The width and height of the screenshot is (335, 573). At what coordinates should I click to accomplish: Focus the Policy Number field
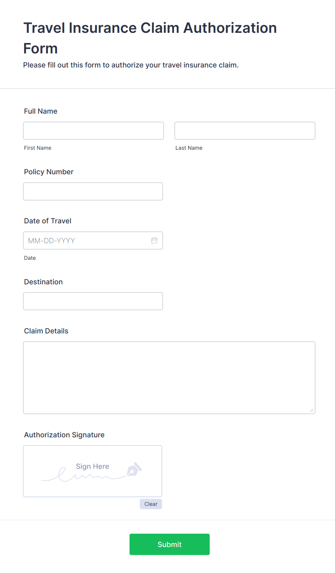93,191
